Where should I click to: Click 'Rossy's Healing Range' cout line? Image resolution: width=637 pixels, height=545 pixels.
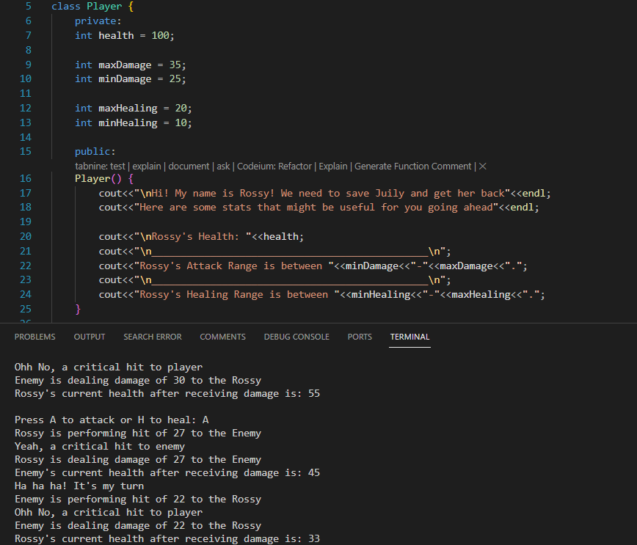coord(321,294)
